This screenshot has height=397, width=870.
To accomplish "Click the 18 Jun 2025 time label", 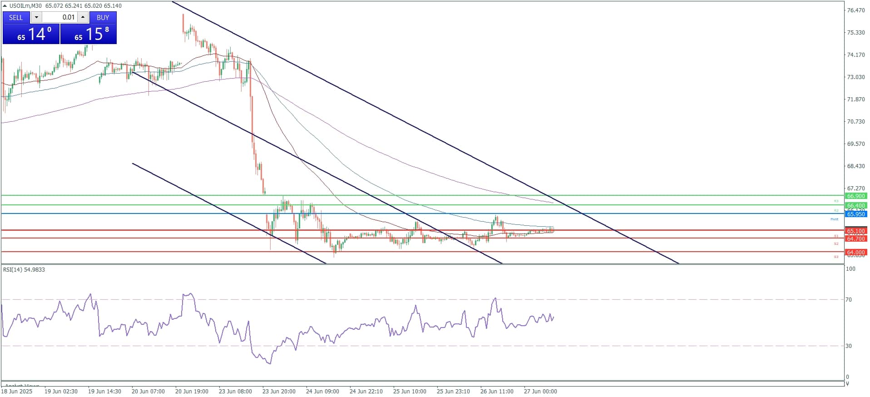I will [17, 392].
